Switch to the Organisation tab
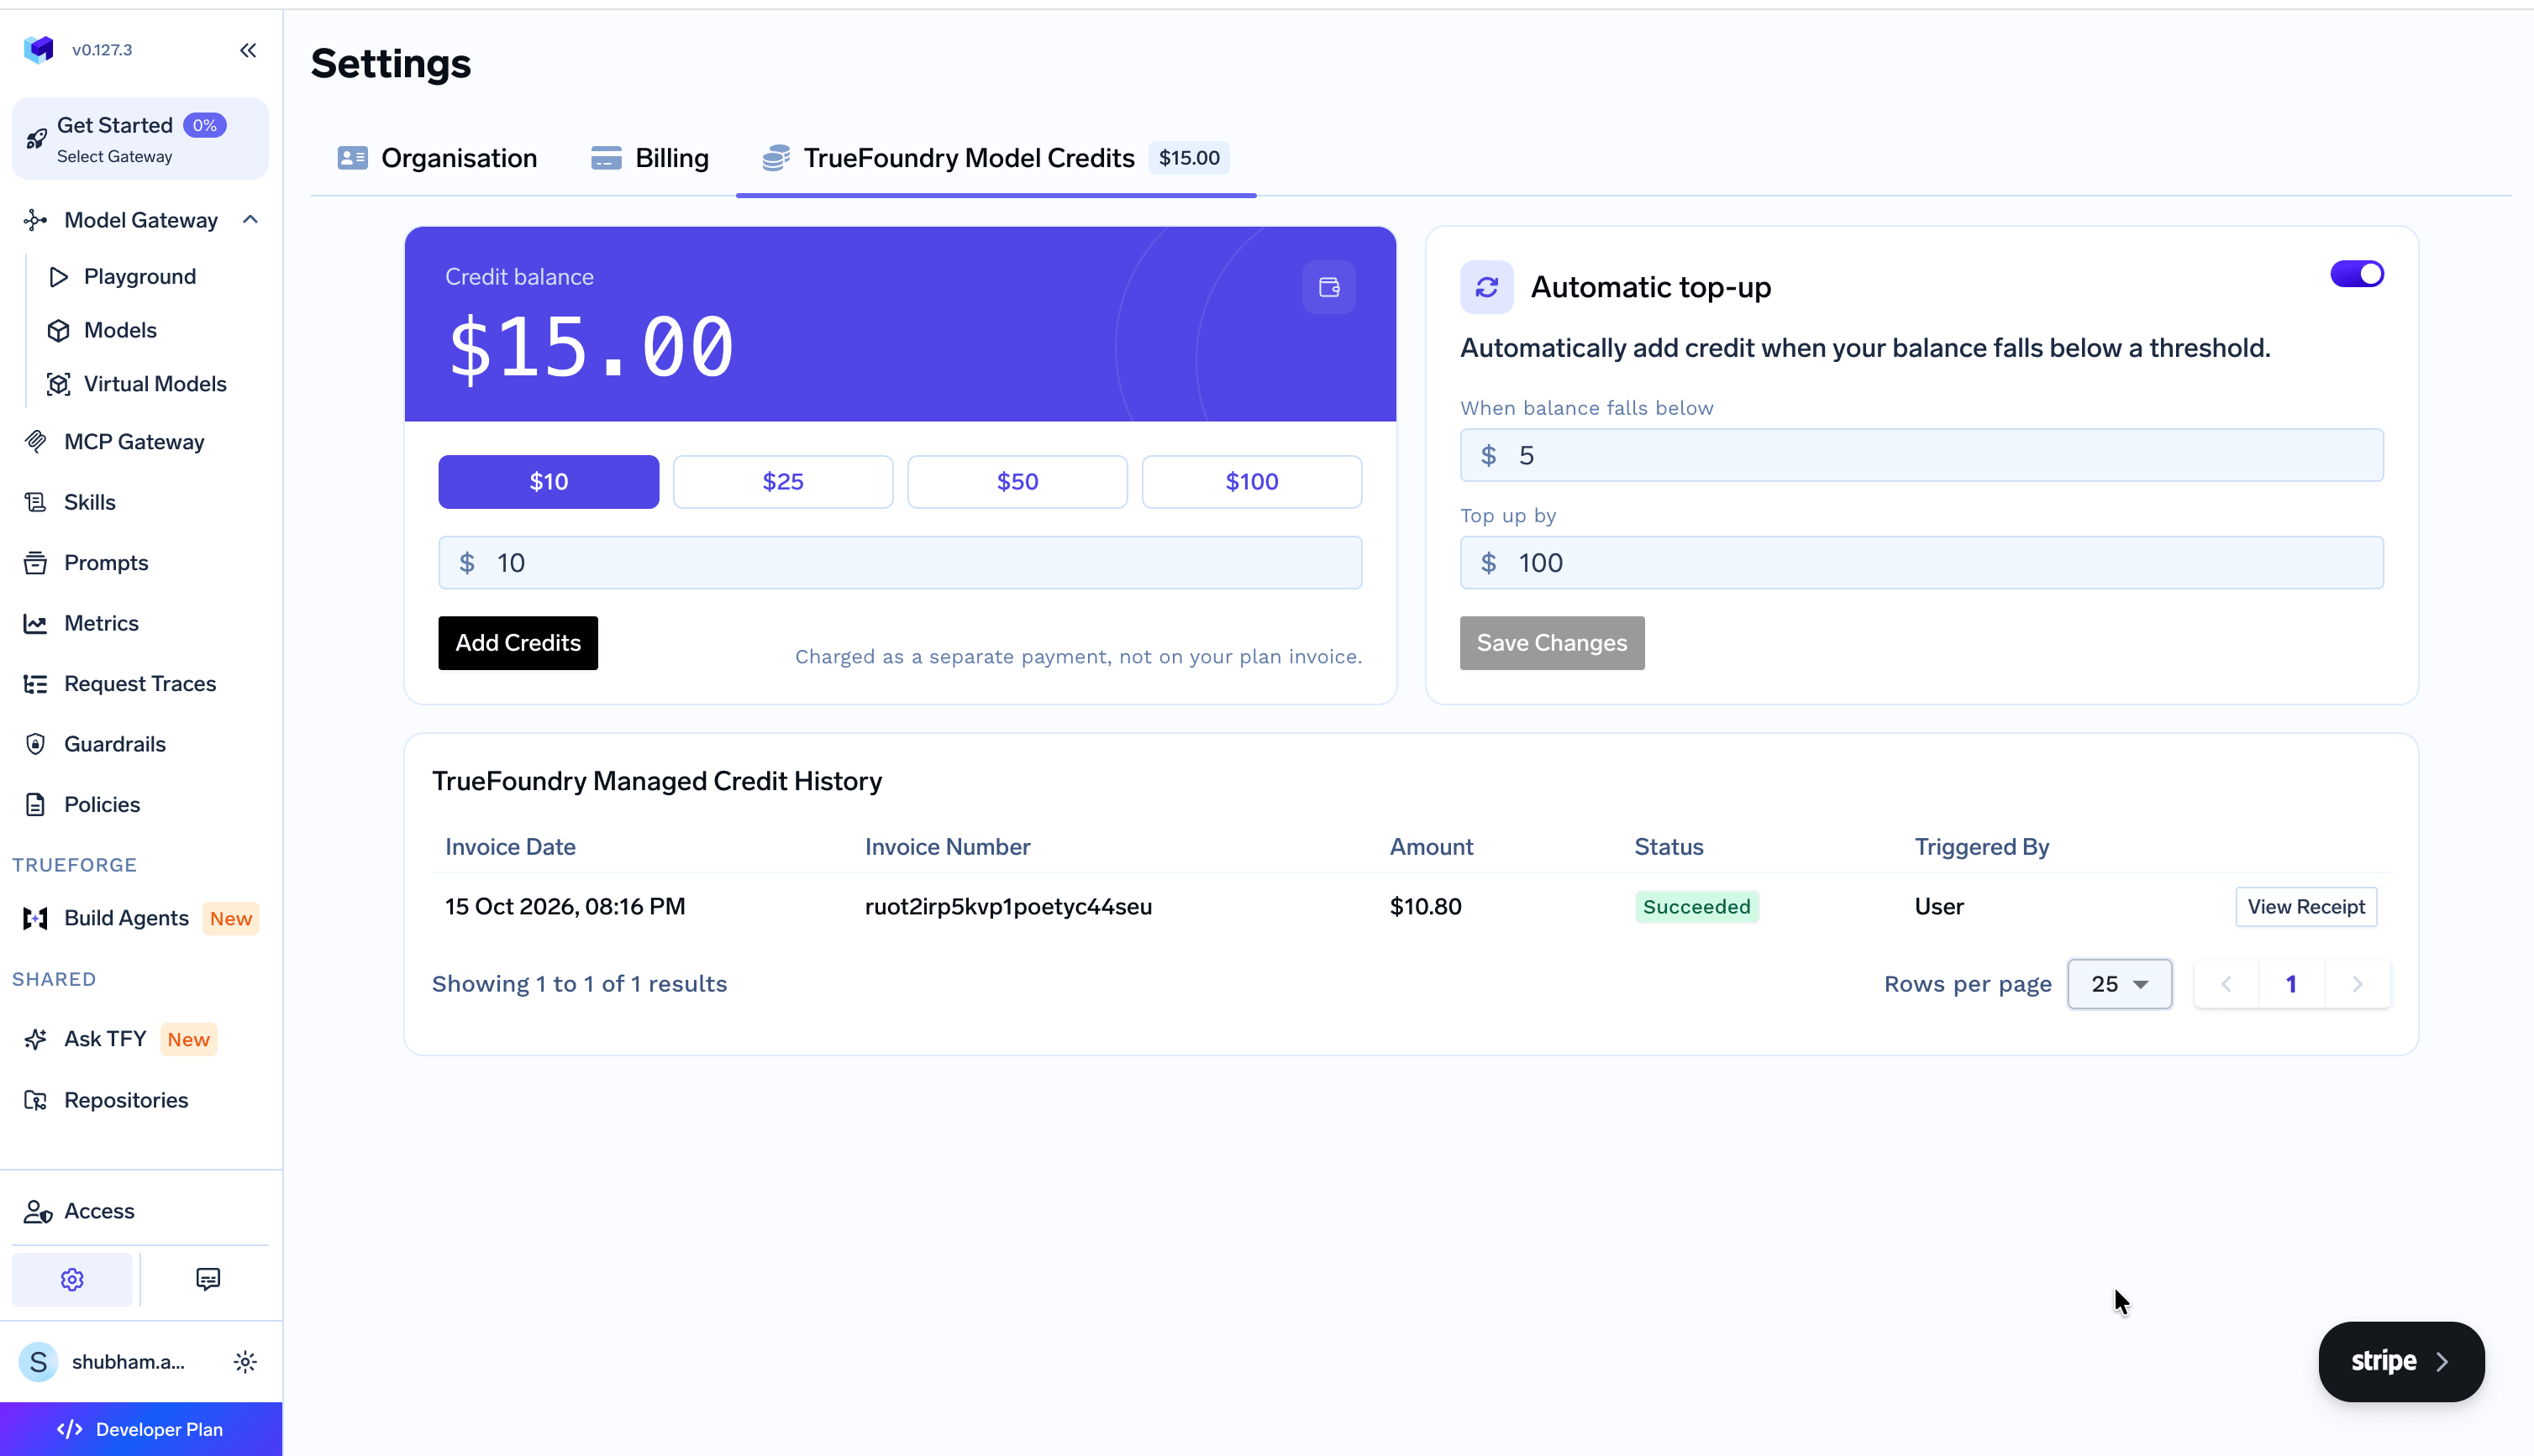 click(437, 158)
